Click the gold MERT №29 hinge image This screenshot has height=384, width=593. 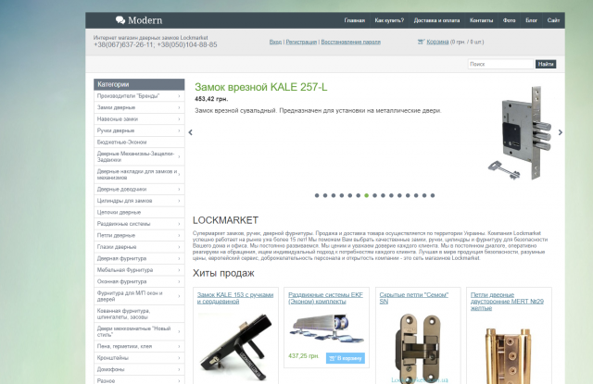click(x=507, y=355)
